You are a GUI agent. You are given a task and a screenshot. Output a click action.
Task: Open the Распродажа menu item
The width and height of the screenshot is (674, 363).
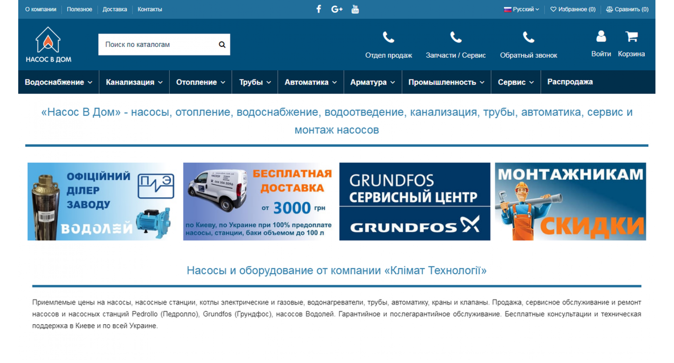pyautogui.click(x=570, y=82)
